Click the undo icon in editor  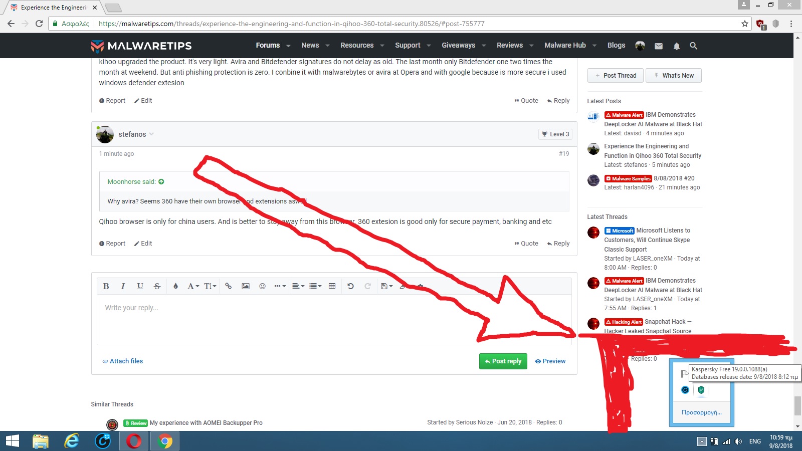pyautogui.click(x=350, y=286)
